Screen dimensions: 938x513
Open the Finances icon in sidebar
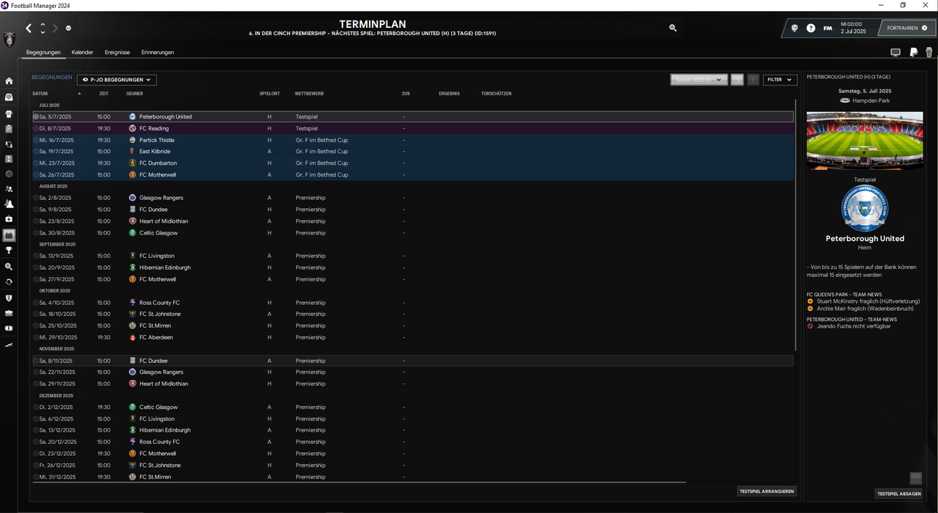coord(9,328)
